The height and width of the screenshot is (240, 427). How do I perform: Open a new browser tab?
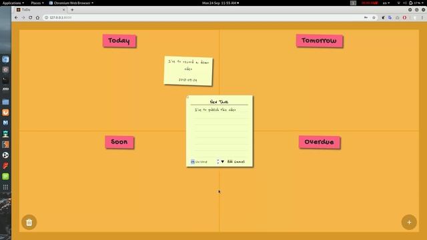coord(72,9)
